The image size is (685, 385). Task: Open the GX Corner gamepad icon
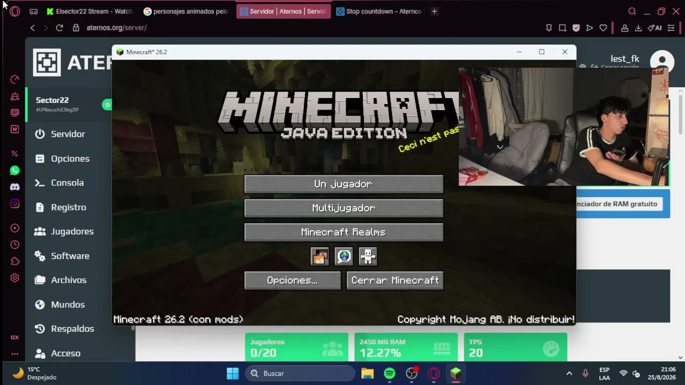(33, 11)
